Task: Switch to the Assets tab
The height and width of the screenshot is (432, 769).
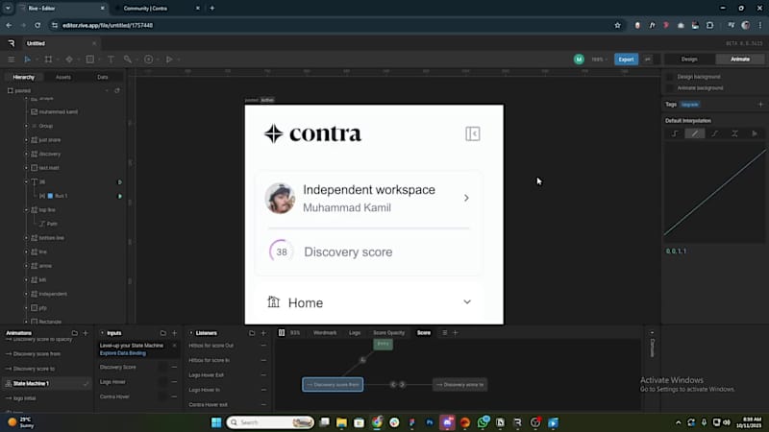Action: 63,77
